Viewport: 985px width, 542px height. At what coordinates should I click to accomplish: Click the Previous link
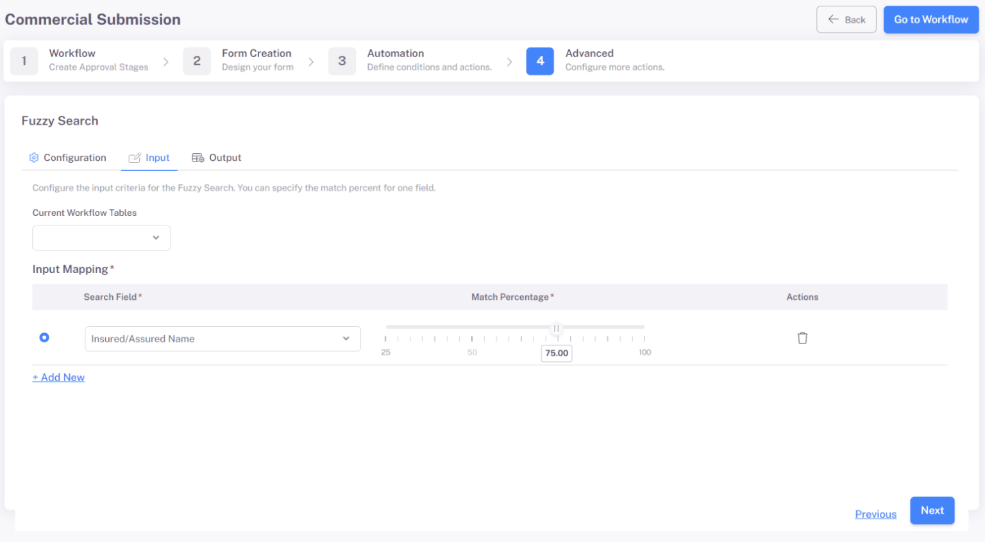pyautogui.click(x=875, y=514)
